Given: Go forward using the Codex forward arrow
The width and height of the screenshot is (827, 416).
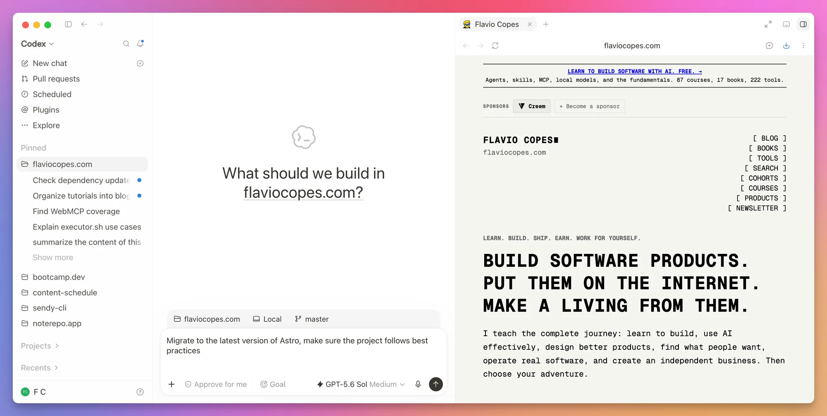Looking at the screenshot, I should pyautogui.click(x=100, y=24).
